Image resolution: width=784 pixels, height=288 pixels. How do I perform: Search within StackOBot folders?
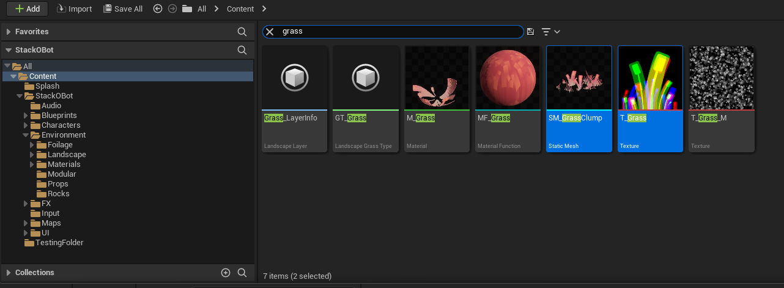tap(242, 50)
